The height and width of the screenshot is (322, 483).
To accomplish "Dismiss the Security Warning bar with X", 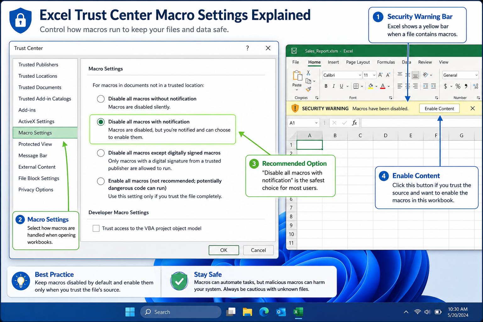I will click(473, 108).
